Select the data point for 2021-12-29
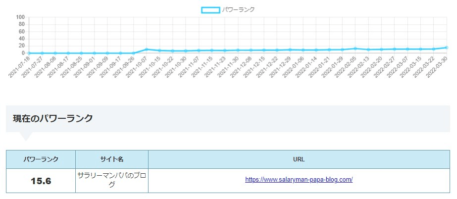Image resolution: width=457 pixels, height=199 pixels. (290, 50)
